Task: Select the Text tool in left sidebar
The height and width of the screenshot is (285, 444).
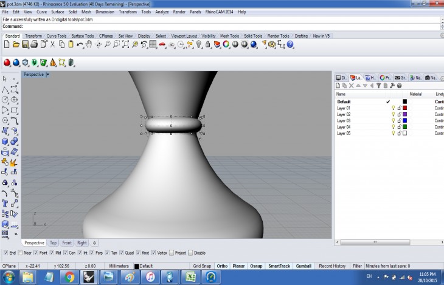Action: (x=5, y=203)
